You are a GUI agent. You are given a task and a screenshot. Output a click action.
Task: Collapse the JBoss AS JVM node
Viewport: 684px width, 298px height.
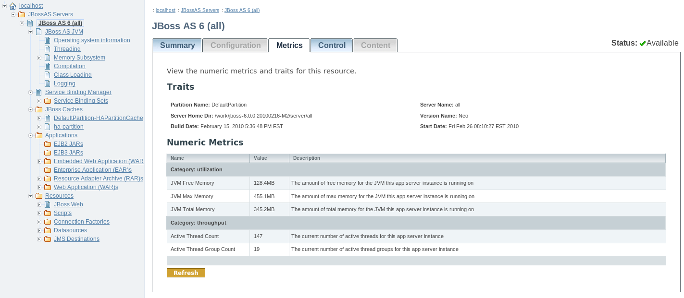(31, 32)
